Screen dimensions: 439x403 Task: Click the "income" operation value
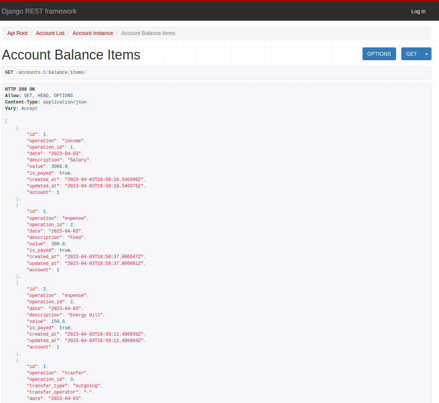73,140
